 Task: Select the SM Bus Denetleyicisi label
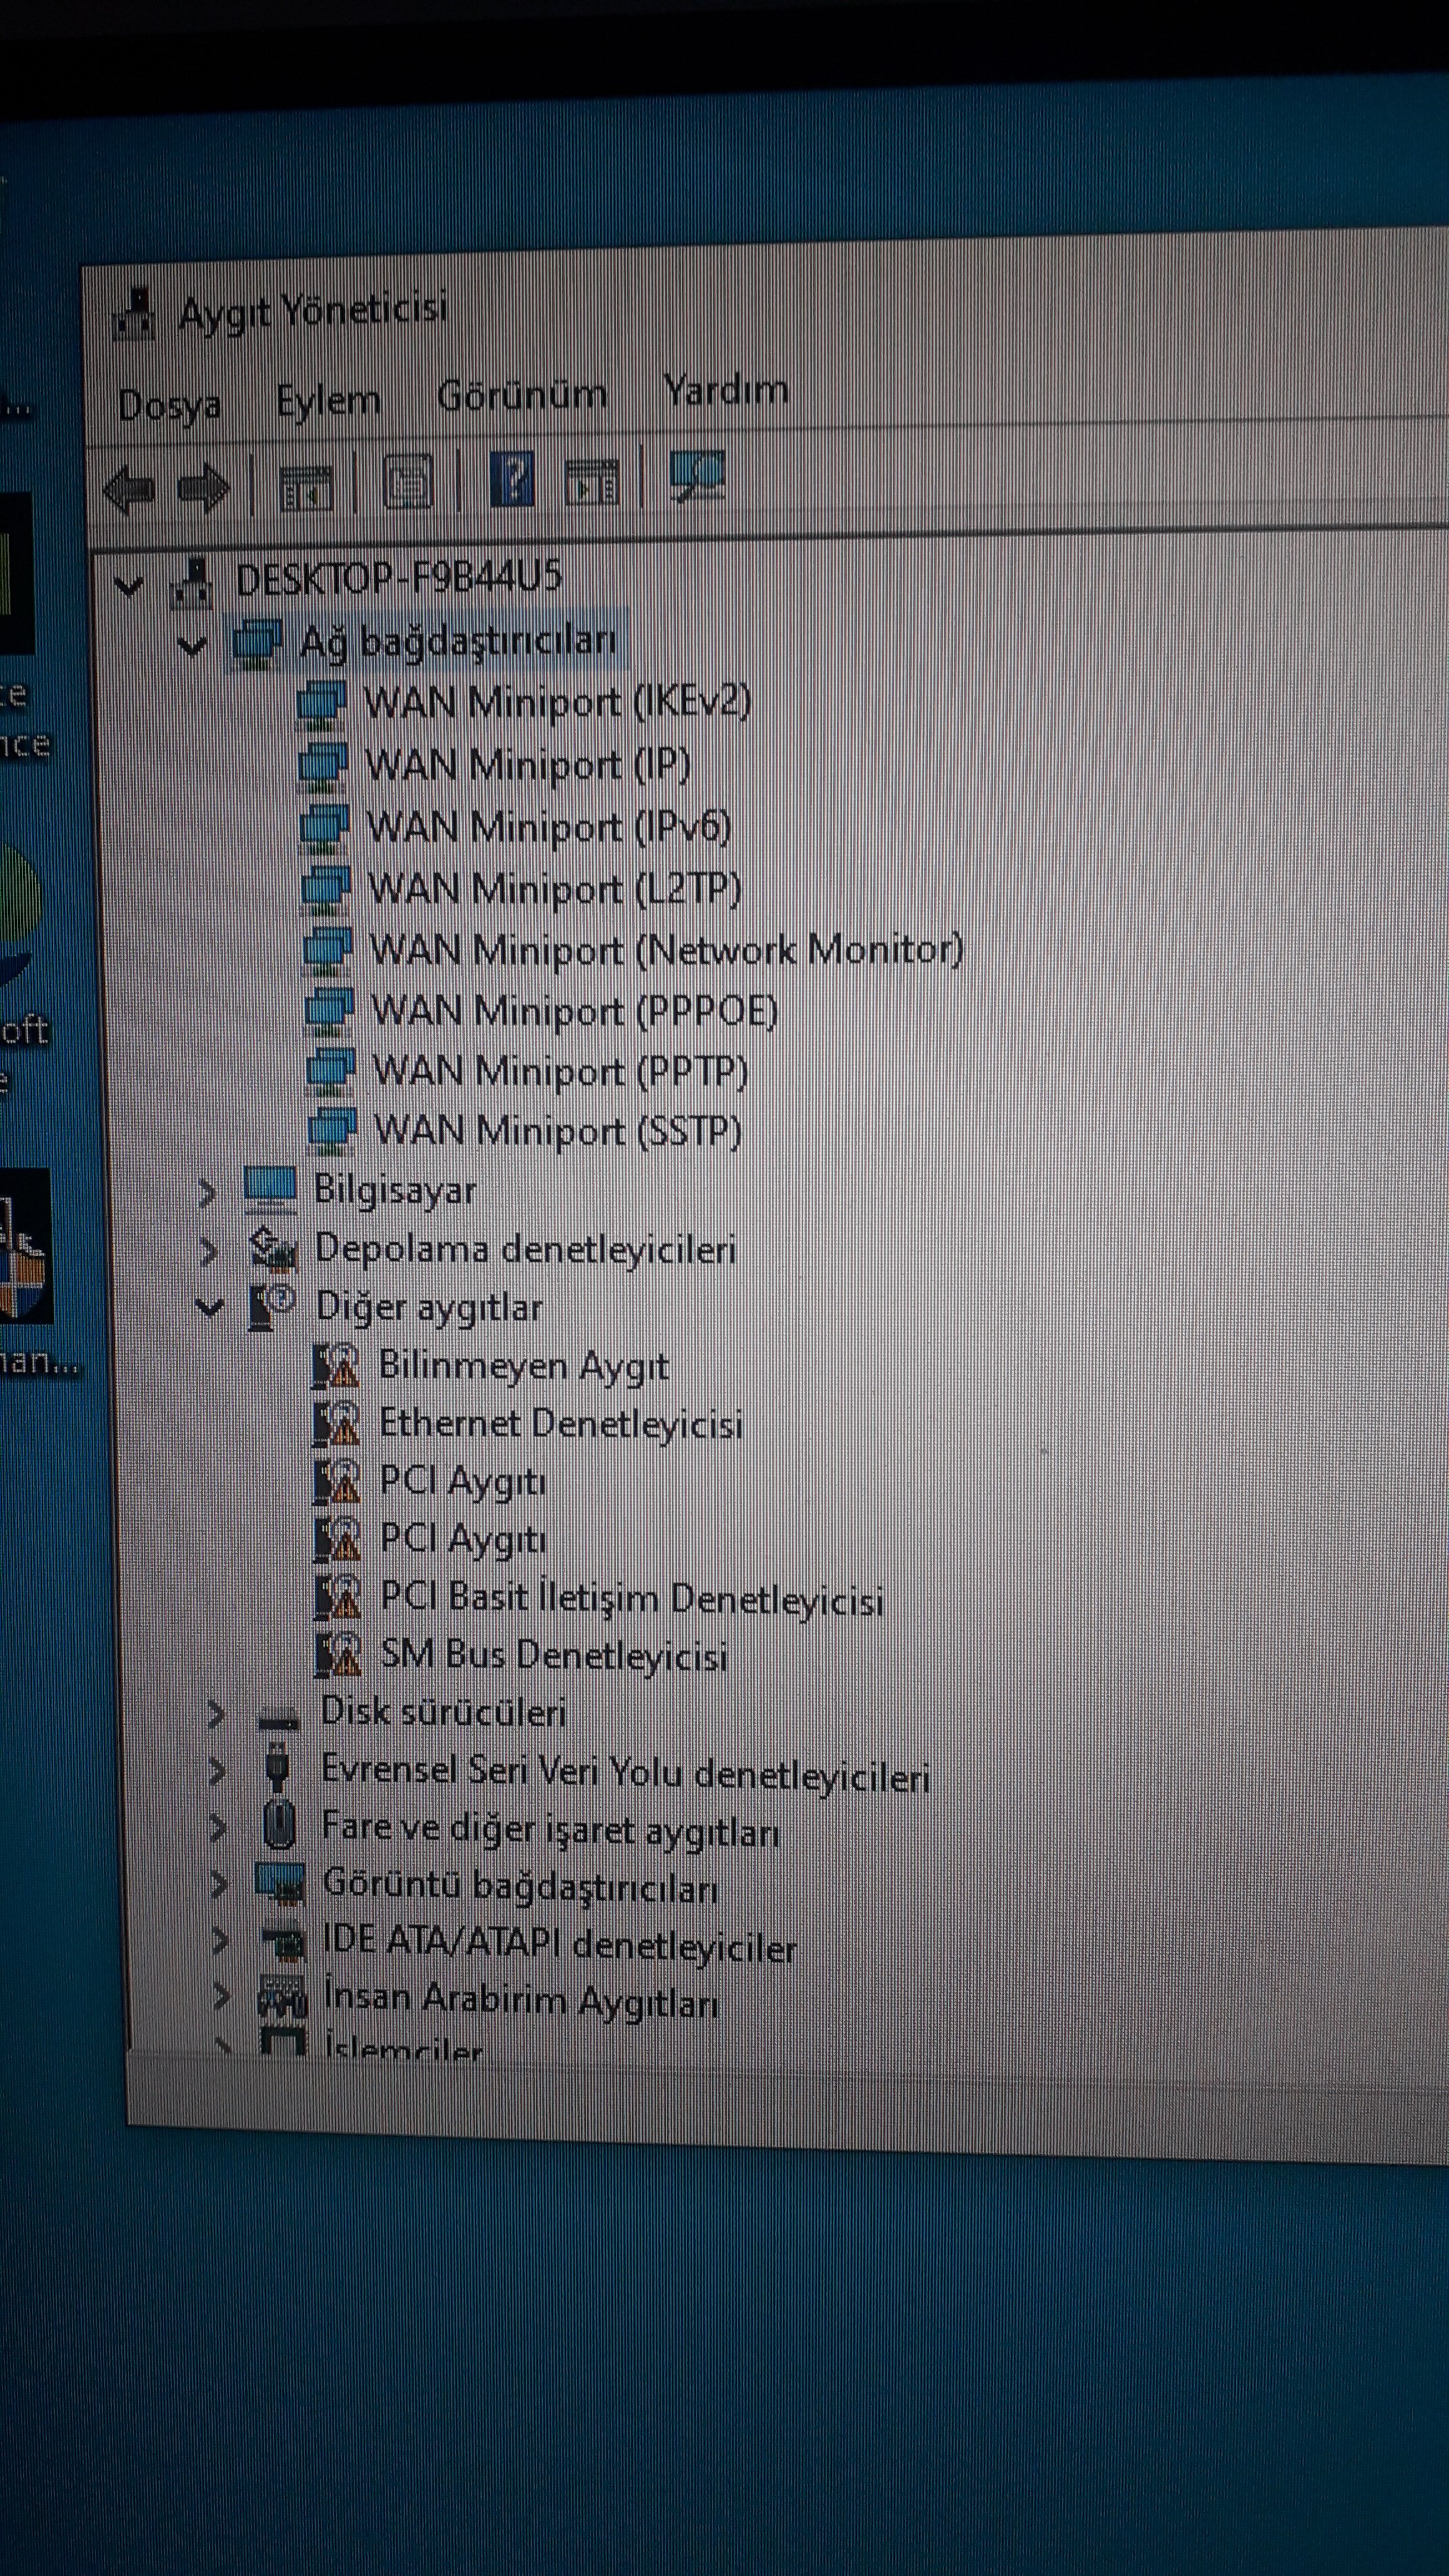[553, 1655]
